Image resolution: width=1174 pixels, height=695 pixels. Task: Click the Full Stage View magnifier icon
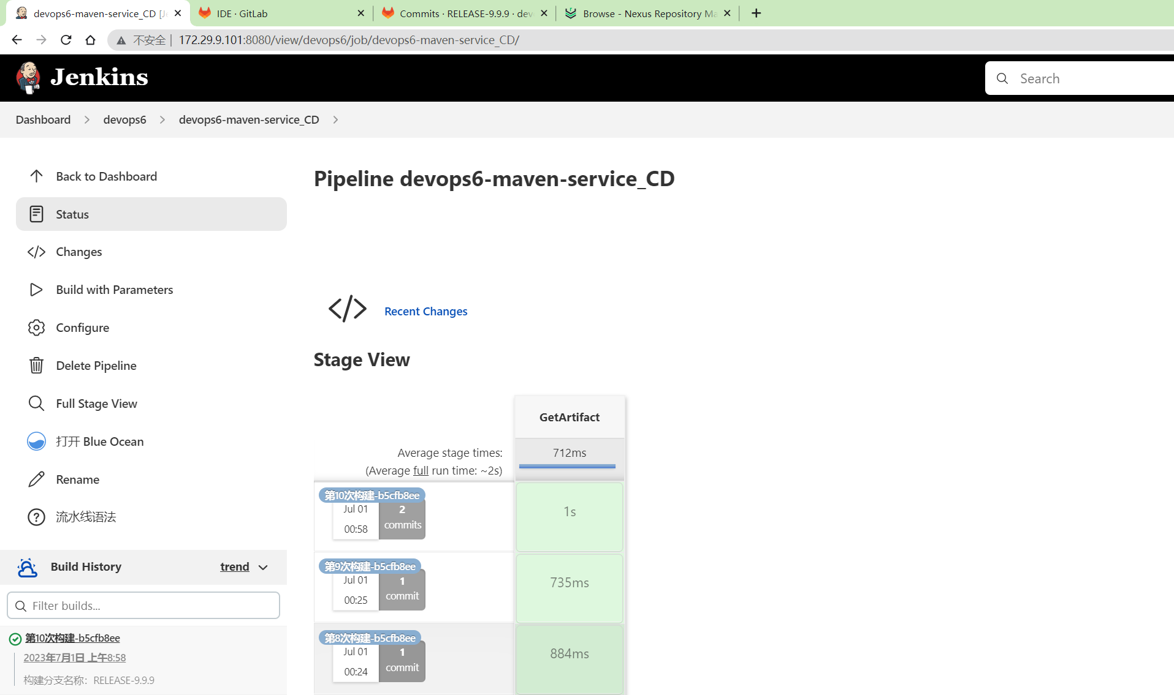coord(36,404)
